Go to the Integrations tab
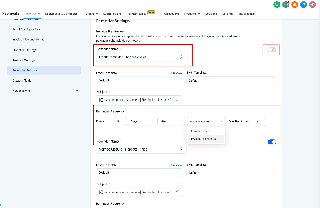320x208 pixels. (246, 14)
